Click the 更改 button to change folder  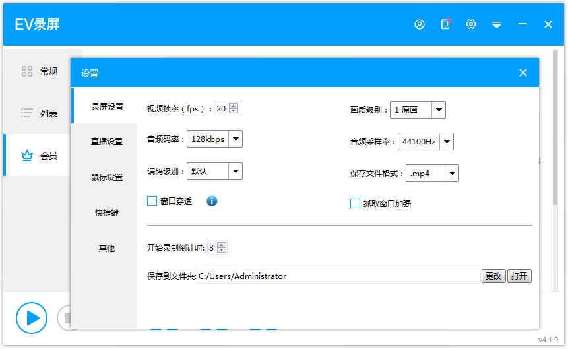[493, 276]
